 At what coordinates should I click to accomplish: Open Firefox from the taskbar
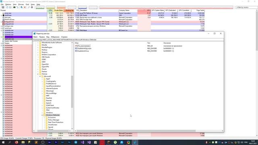(17, 142)
